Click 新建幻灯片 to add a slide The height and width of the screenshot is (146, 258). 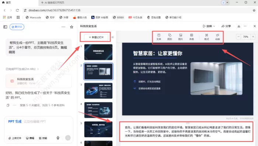(x=96, y=37)
